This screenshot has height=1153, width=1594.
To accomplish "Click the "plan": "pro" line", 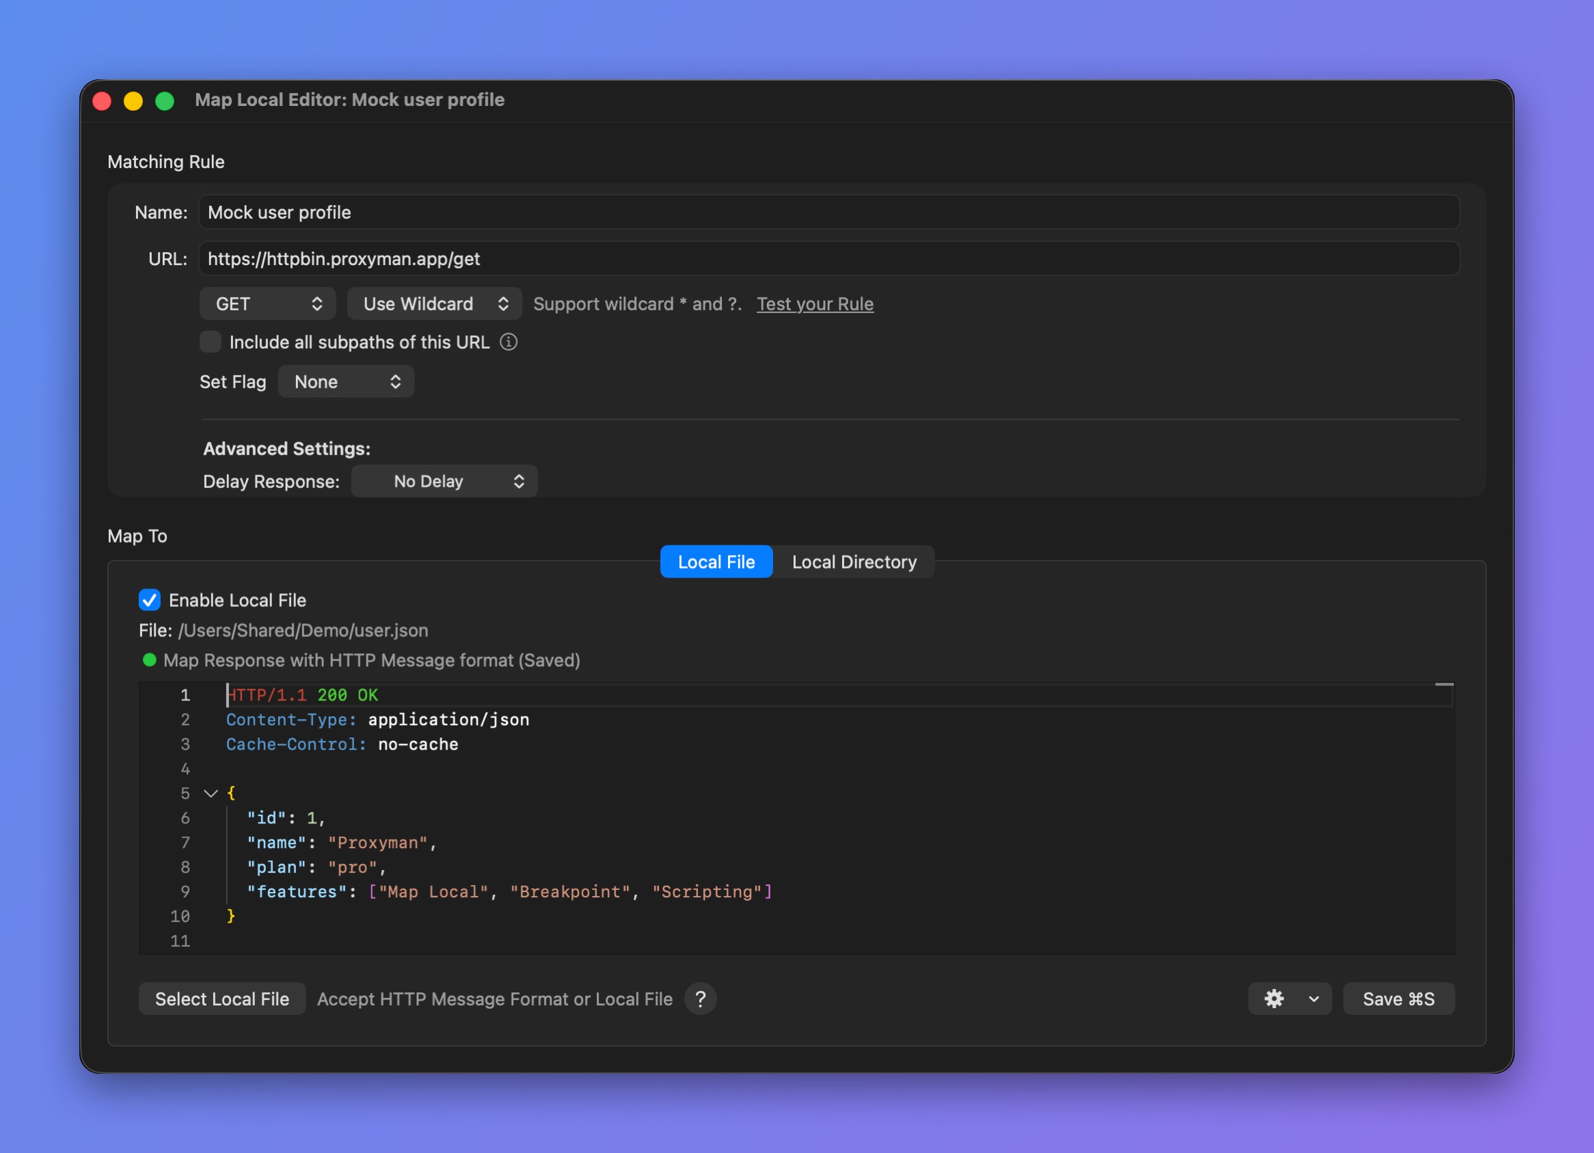I will tap(316, 867).
